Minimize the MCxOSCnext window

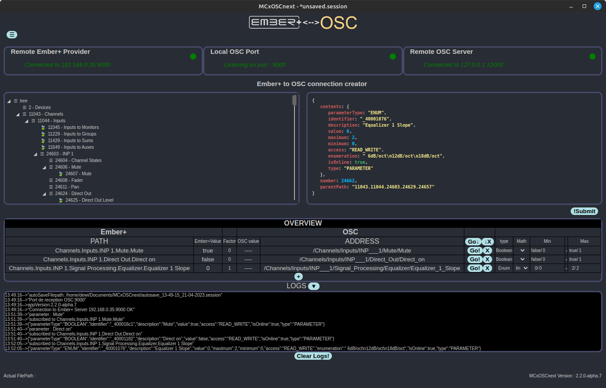(x=572, y=6)
